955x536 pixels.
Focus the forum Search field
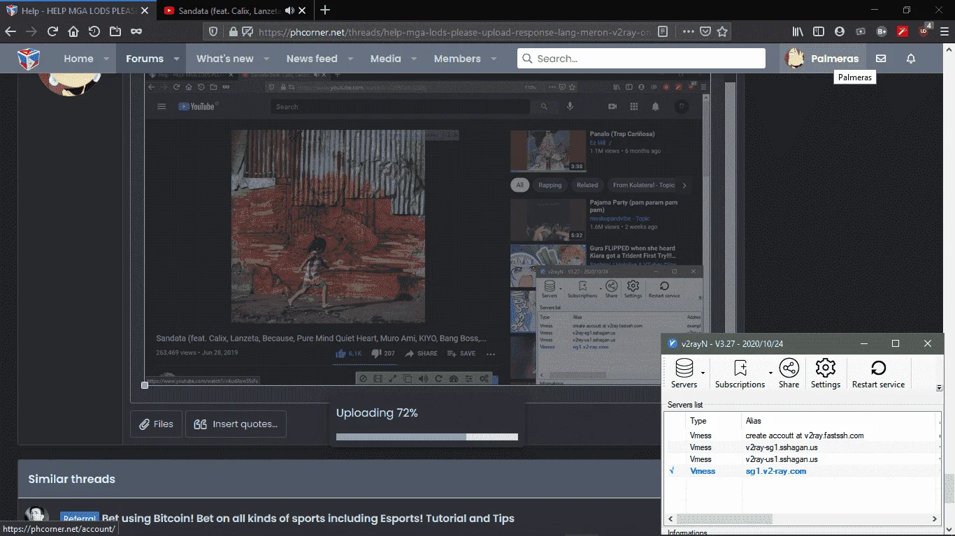coord(641,59)
